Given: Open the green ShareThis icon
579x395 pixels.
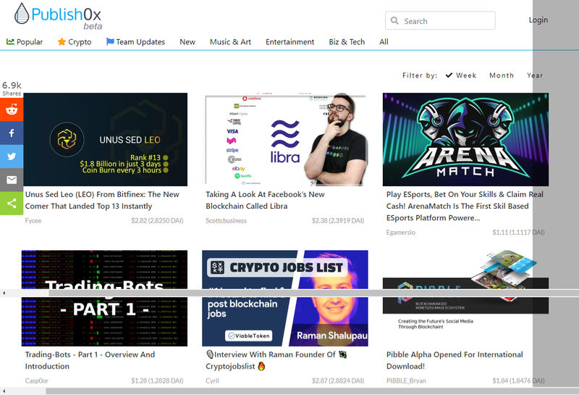Looking at the screenshot, I should coord(12,203).
